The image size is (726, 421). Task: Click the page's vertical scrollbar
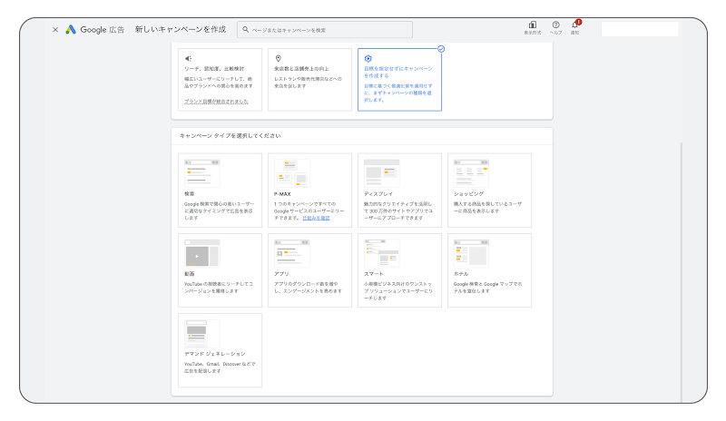[682, 272]
